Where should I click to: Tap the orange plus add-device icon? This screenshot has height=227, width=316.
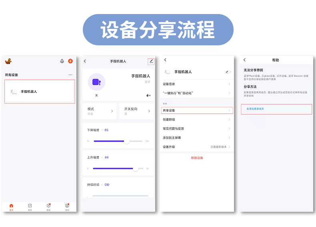tap(70, 61)
